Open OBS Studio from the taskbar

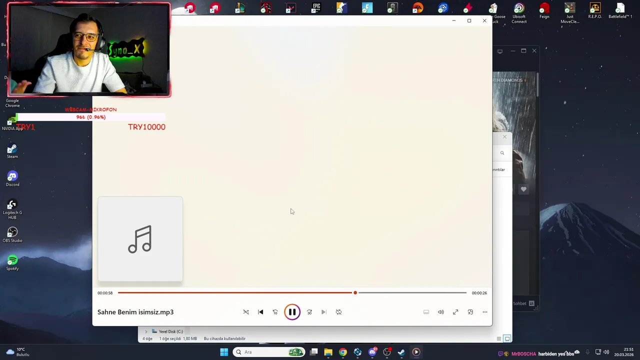387,352
